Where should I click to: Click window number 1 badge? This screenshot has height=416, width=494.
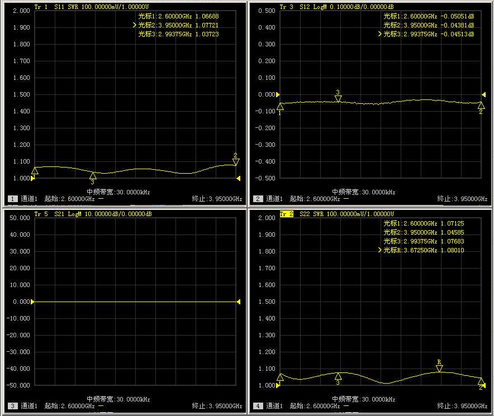point(13,199)
